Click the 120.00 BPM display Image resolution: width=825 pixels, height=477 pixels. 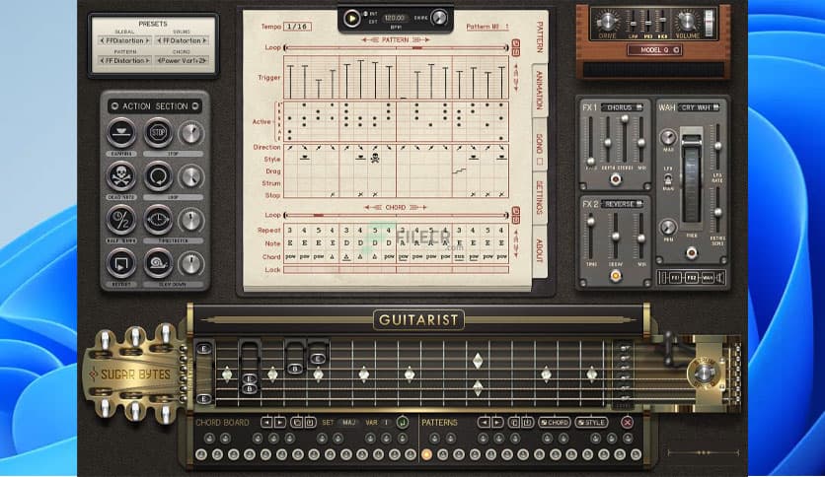coord(394,18)
